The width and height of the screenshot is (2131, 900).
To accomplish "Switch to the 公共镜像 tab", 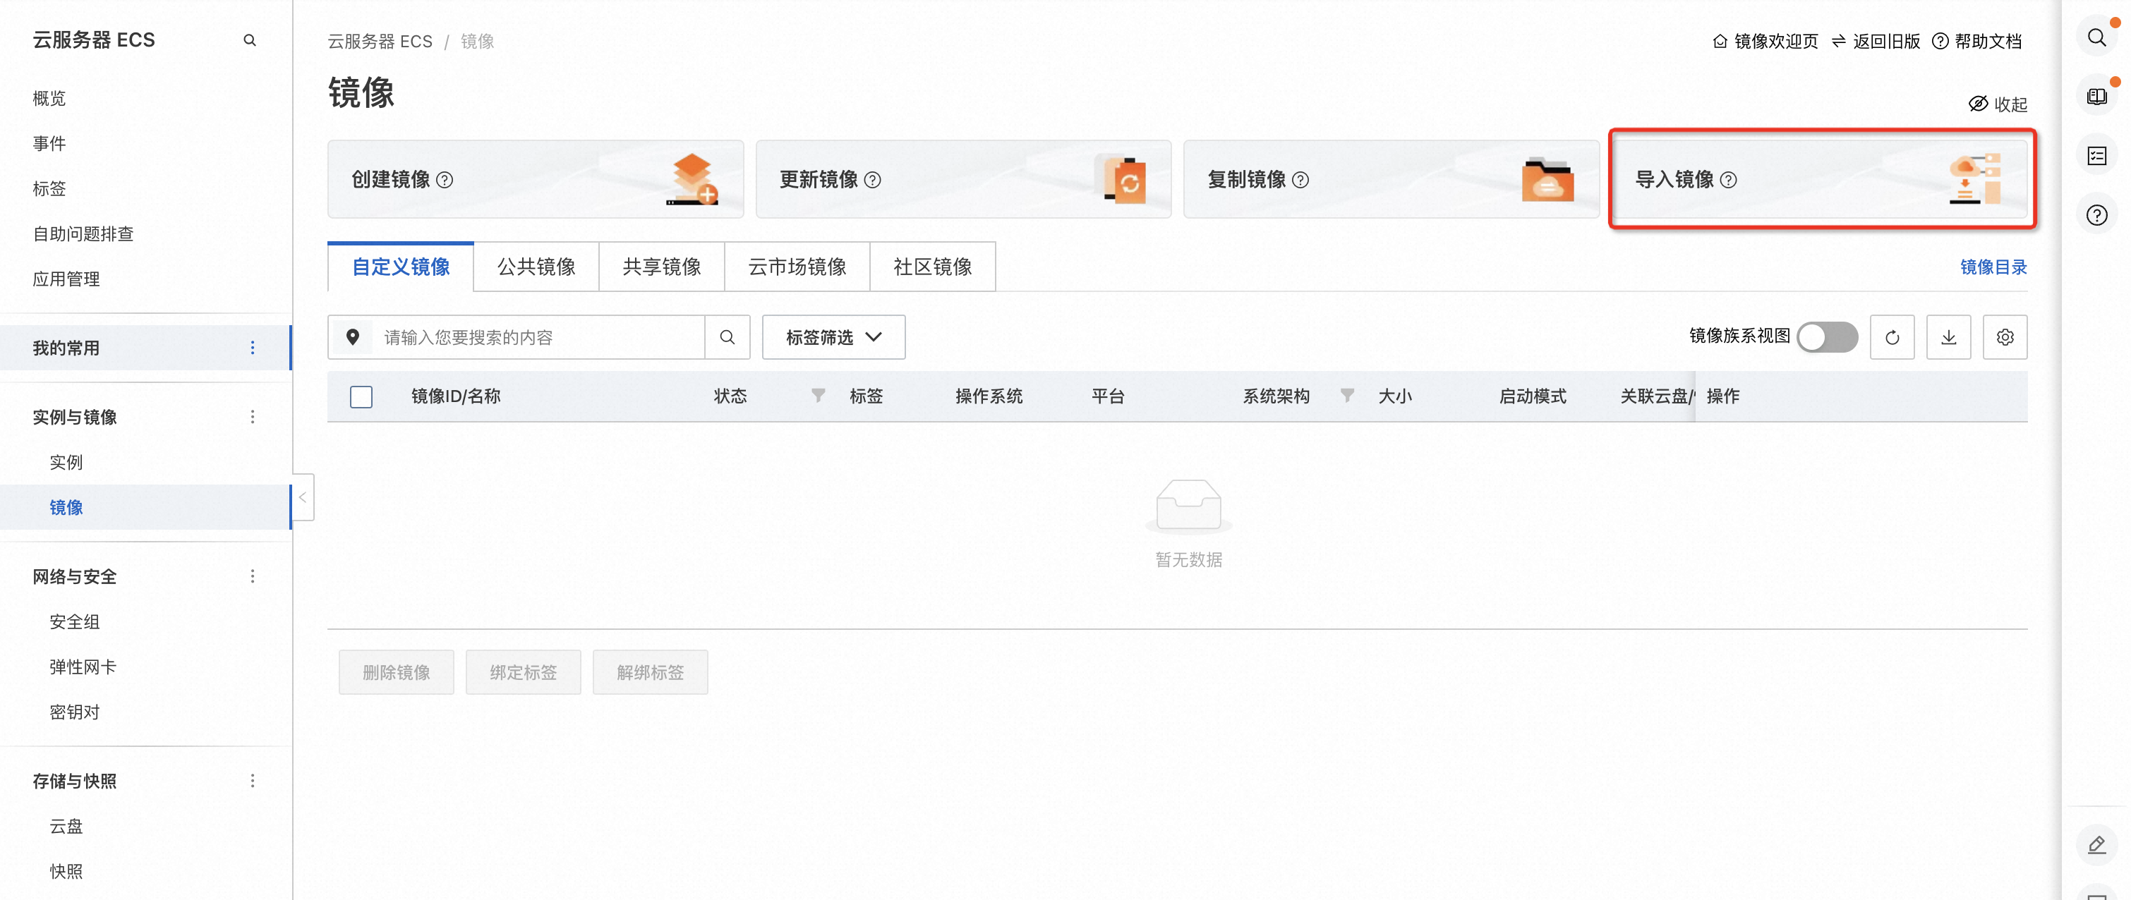I will (536, 267).
